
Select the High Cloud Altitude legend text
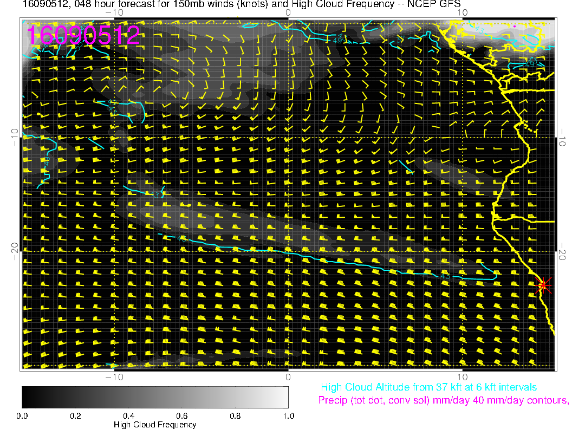(428, 387)
